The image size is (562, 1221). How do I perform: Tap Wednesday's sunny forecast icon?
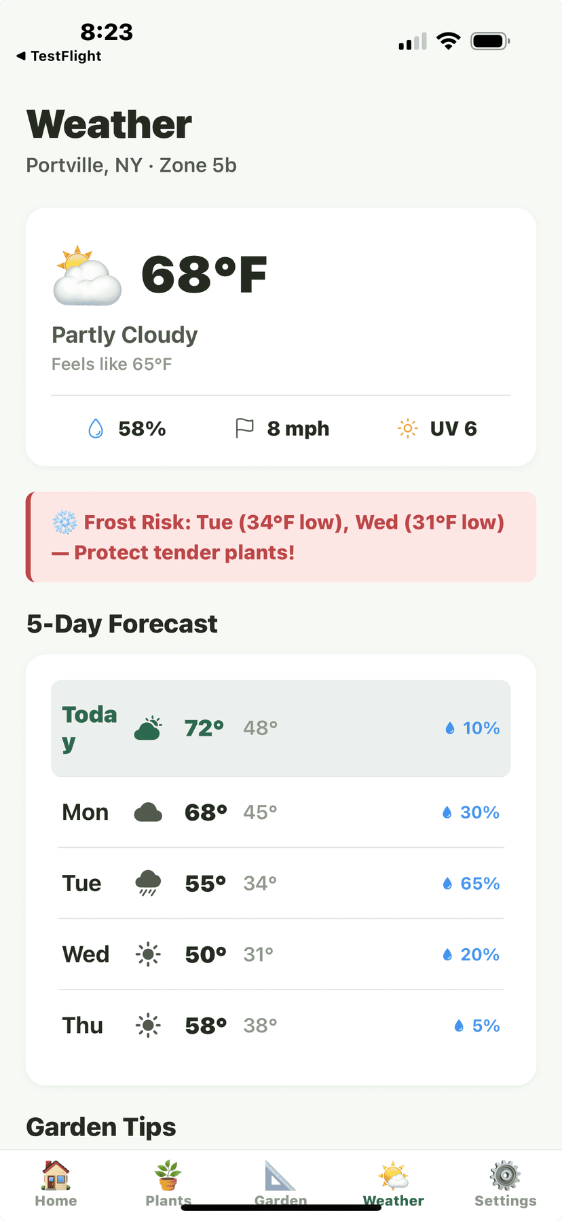148,954
